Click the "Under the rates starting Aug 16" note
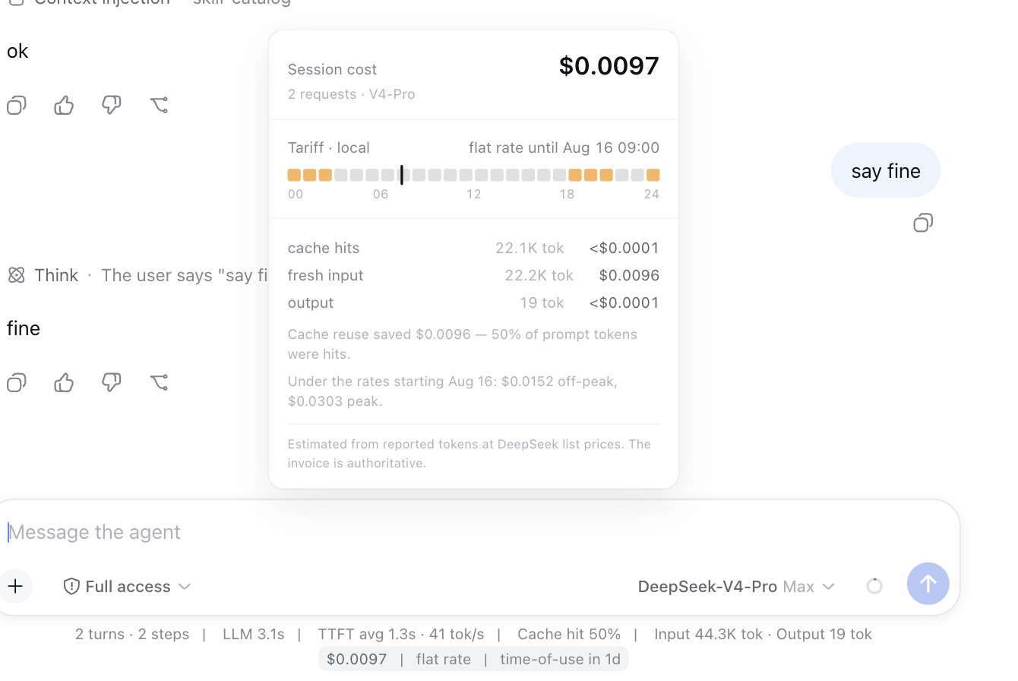1018x681 pixels. coord(452,391)
